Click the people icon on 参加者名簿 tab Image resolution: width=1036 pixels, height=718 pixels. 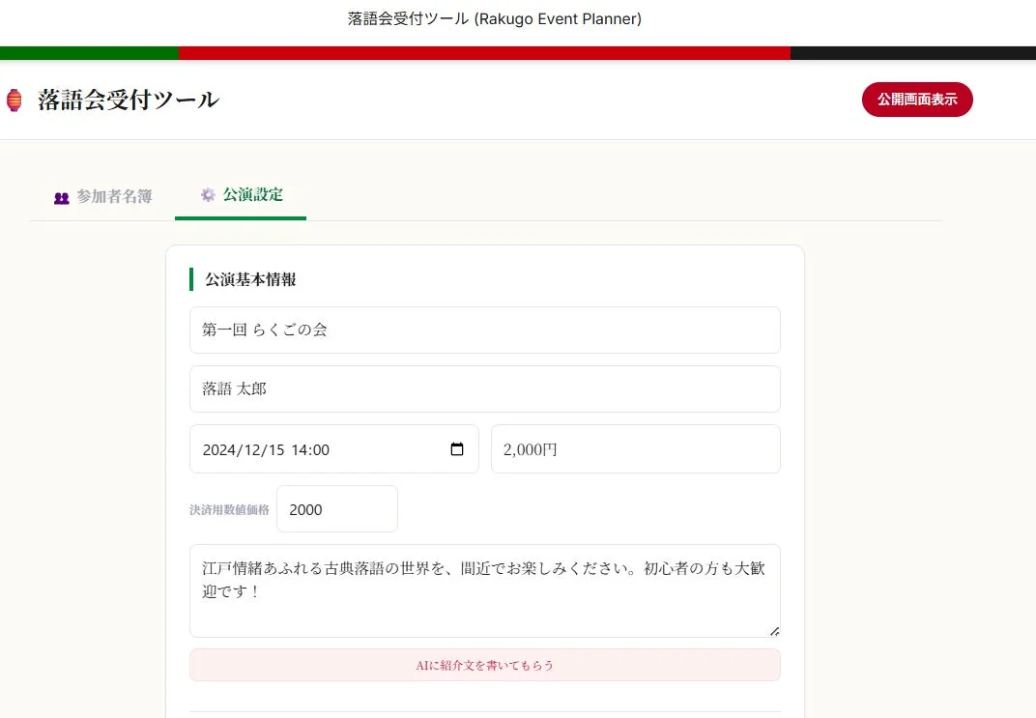[61, 196]
